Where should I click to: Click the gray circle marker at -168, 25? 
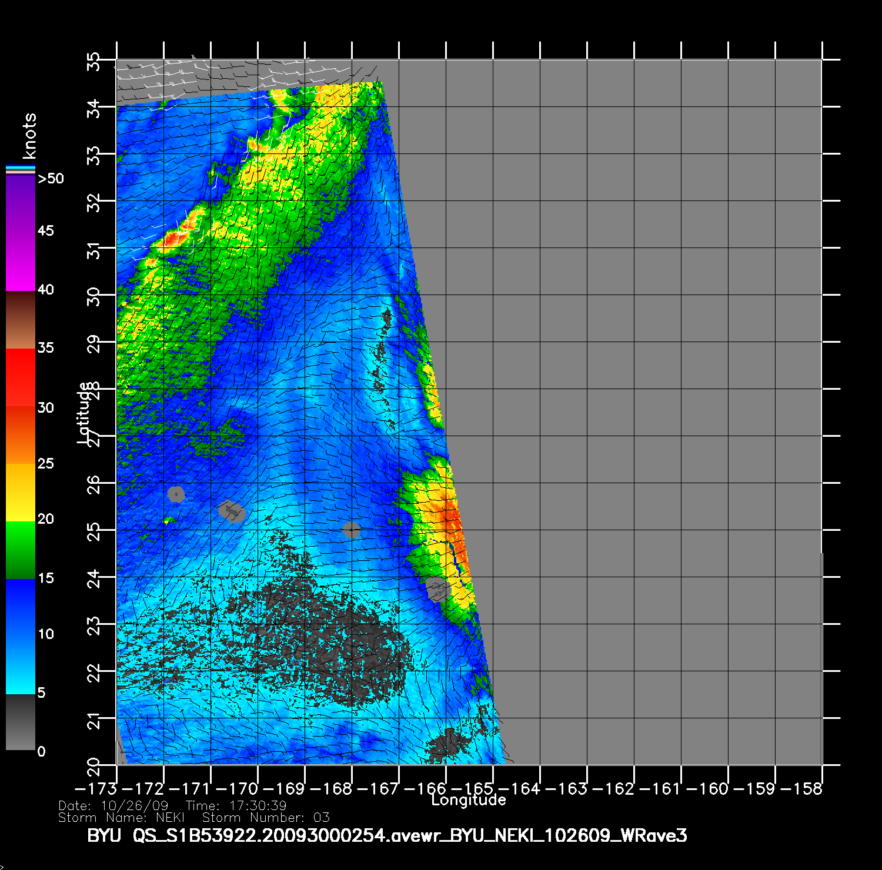point(351,529)
